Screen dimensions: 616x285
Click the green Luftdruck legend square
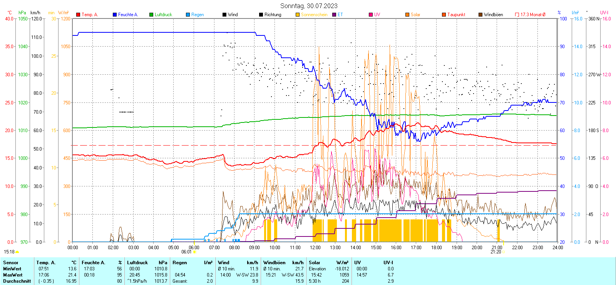[x=151, y=15]
